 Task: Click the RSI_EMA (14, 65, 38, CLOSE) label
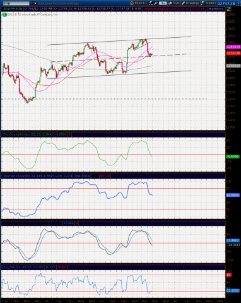click(23, 267)
